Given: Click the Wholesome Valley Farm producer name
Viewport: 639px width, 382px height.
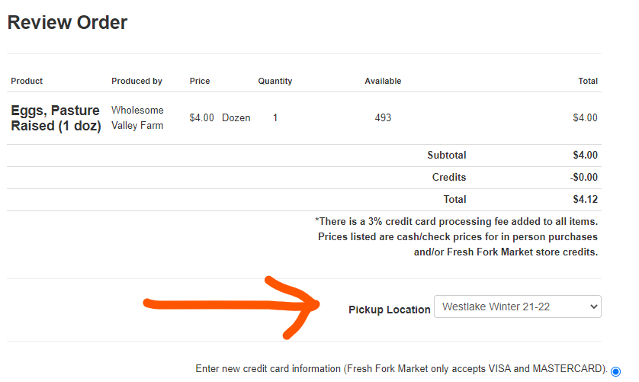Looking at the screenshot, I should (x=137, y=118).
